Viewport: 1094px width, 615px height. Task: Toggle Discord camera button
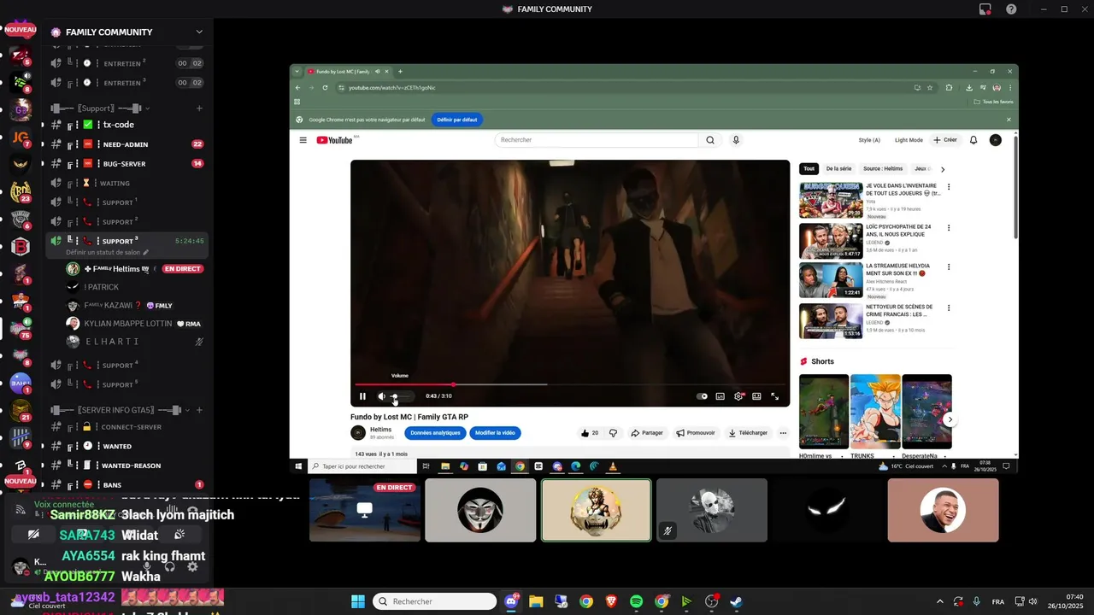point(33,535)
